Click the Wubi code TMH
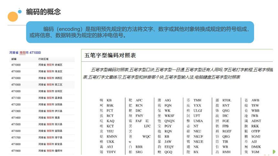Image resolution: width=278 pixels, height=156 pixels. [197, 100]
